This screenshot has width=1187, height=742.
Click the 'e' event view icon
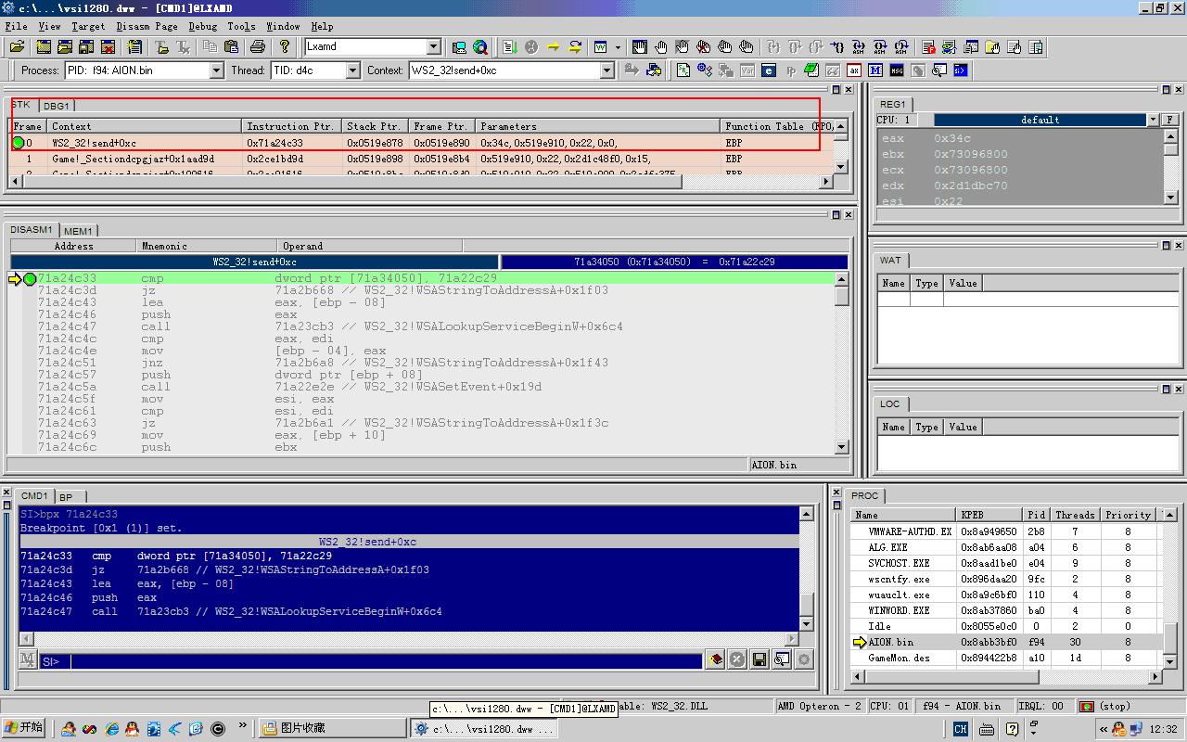769,70
